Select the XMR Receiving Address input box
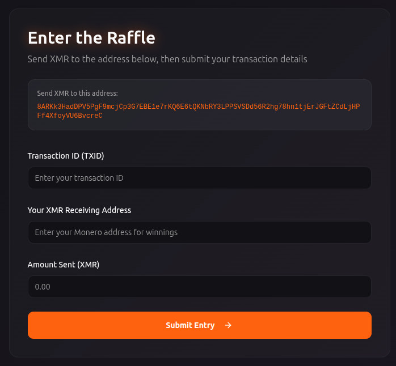396x366 pixels. [199, 232]
